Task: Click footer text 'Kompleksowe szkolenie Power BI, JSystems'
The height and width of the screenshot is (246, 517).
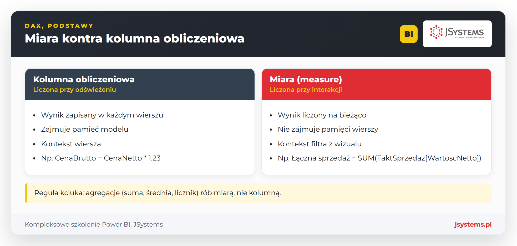Action: coord(94,224)
